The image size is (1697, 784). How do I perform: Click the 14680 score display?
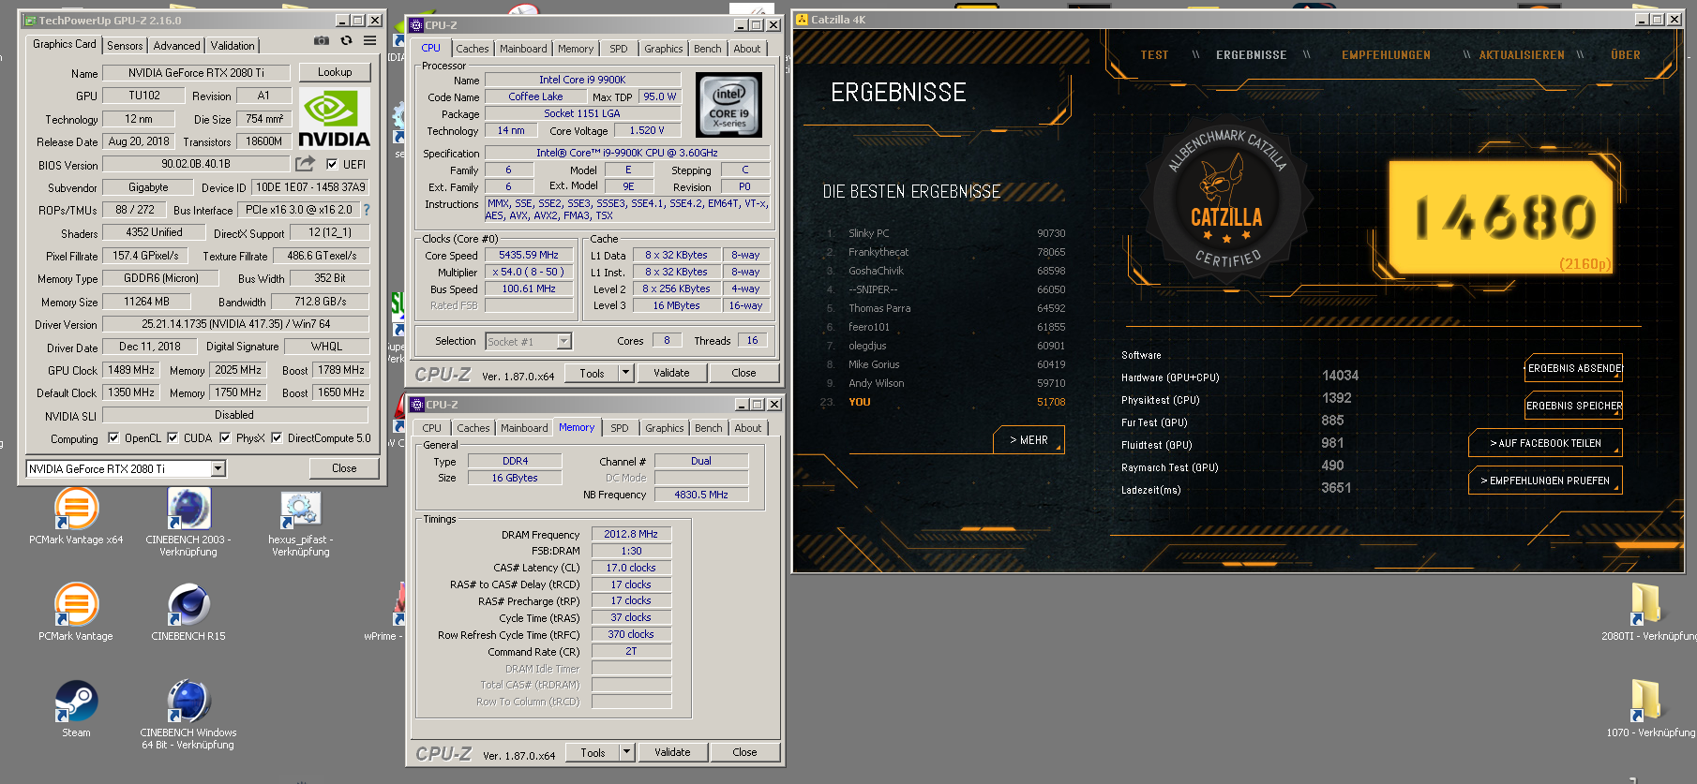[1504, 217]
